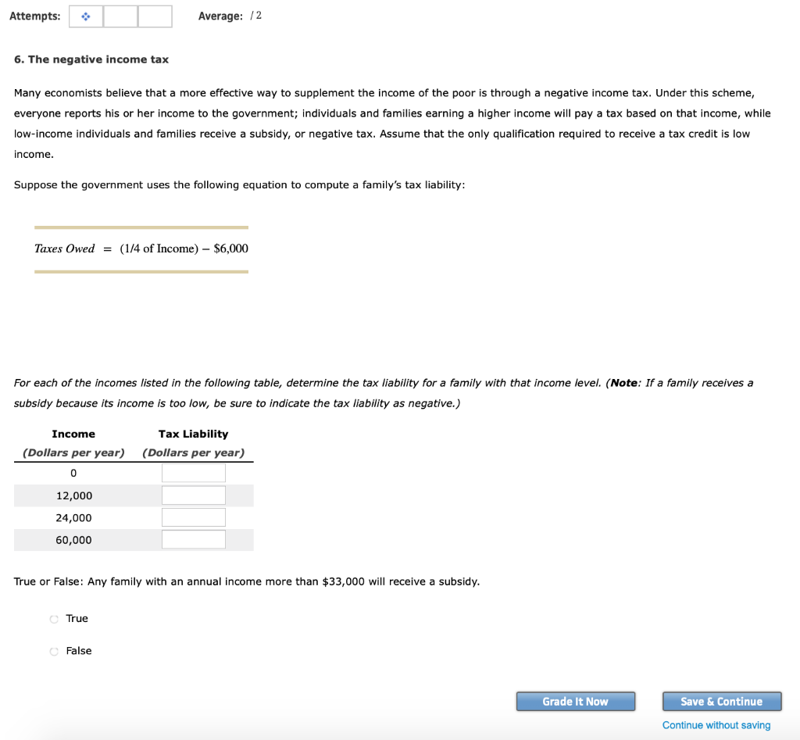Image resolution: width=800 pixels, height=740 pixels.
Task: Click the Taxes Owed equation box
Action: [141, 248]
